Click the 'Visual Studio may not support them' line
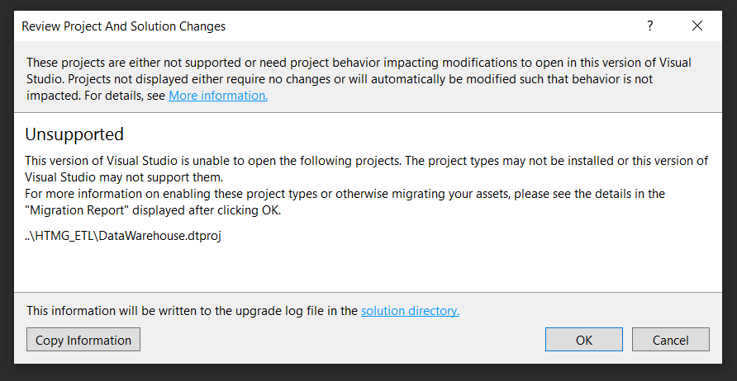This screenshot has height=381, width=737. [x=124, y=177]
